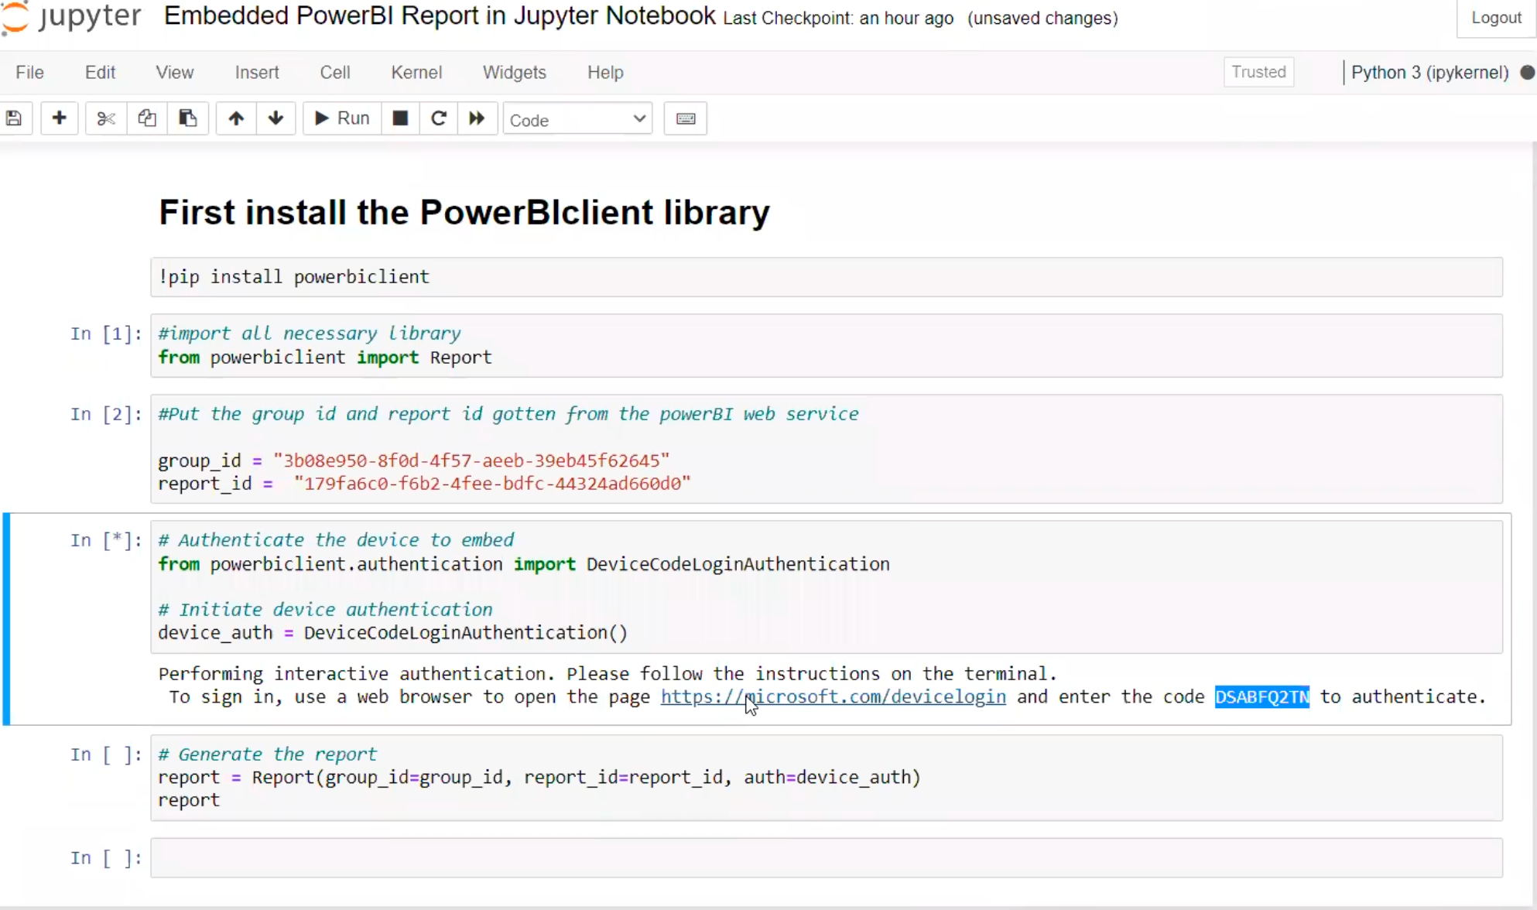1537x910 pixels.
Task: Paste cells below icon
Action: pyautogui.click(x=187, y=118)
